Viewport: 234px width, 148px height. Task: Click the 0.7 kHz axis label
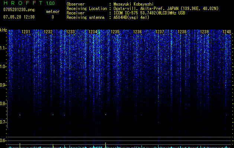click(3, 122)
